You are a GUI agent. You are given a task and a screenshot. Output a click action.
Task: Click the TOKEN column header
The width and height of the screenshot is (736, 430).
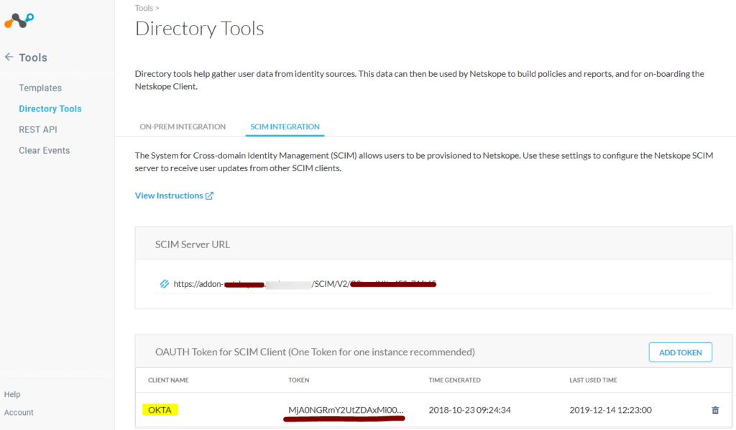pyautogui.click(x=298, y=380)
